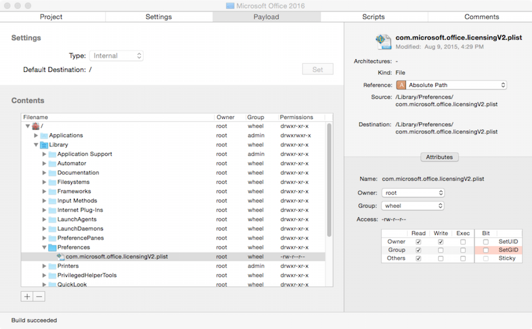Enable the SetUID bit checkbox

(x=486, y=242)
